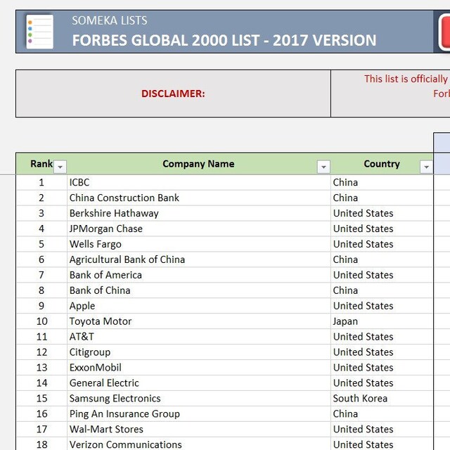The image size is (450, 450).
Task: Select the Verizon Communications cell
Action: [198, 444]
